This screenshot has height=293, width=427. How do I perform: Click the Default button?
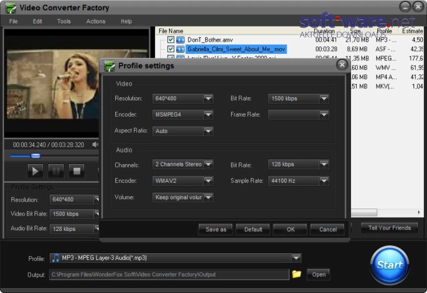click(x=253, y=229)
